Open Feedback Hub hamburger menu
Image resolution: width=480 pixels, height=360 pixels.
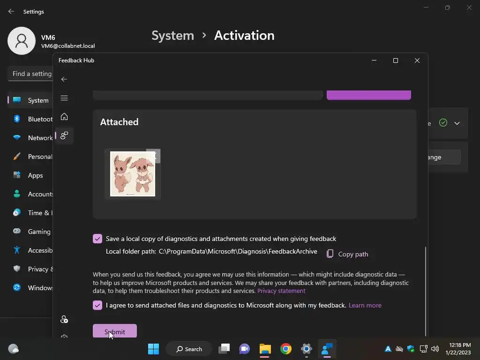click(x=64, y=98)
